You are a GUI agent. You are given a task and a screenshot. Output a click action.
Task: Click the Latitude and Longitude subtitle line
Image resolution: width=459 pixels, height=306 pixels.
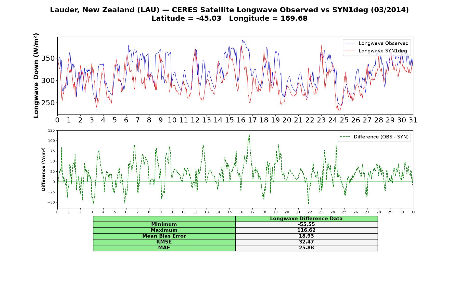pyautogui.click(x=229, y=18)
